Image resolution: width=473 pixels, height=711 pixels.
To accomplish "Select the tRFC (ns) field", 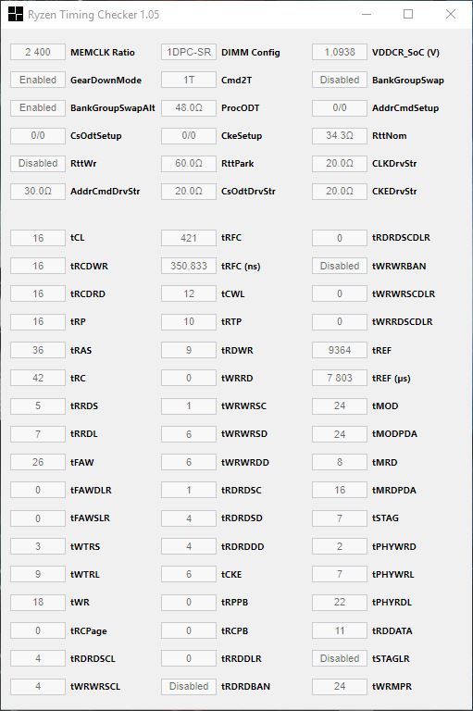I will coord(189,266).
